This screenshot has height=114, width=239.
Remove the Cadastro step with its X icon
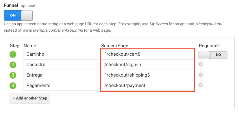pos(201,64)
